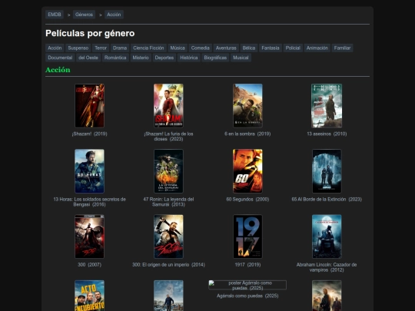Click the 6 en la sombra poster

pos(247,105)
